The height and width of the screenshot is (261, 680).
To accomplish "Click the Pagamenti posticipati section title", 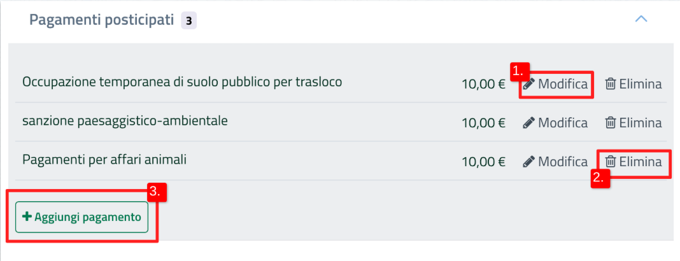I will tap(102, 20).
